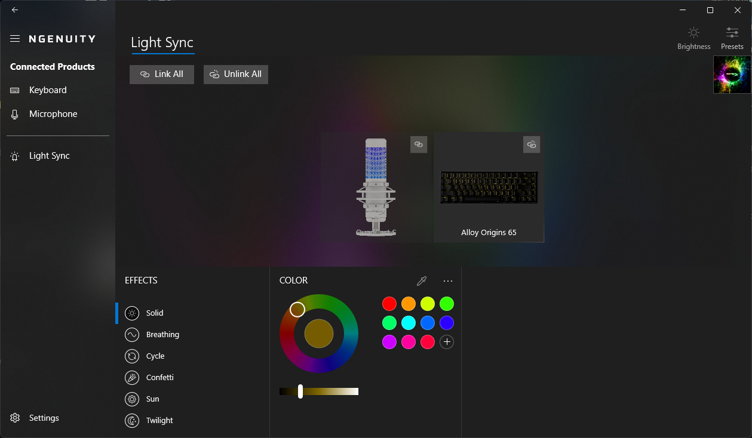
Task: Click the Connected Products heading
Action: (53, 67)
